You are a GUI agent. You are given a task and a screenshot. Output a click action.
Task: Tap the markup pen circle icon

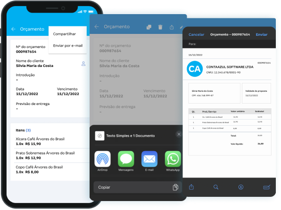[240, 187]
